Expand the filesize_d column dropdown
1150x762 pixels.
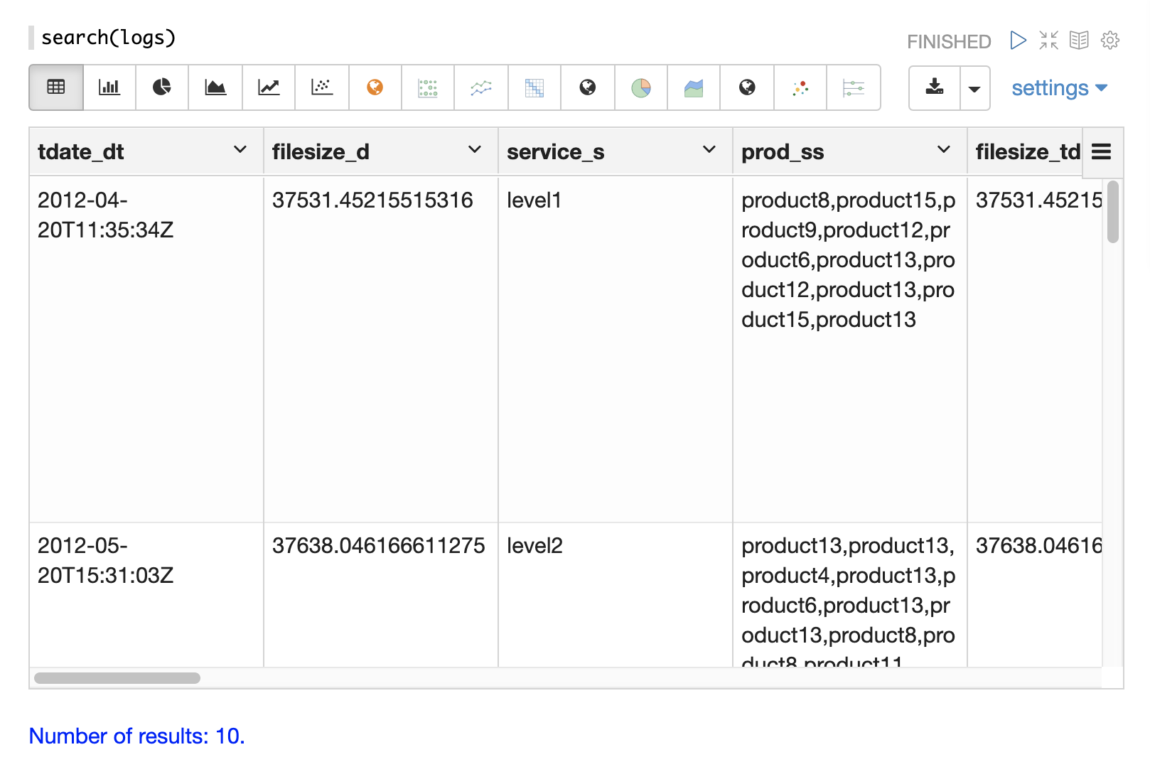point(475,150)
